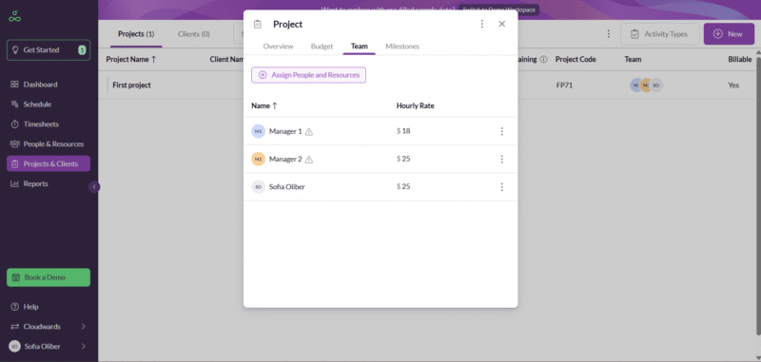Switch to the Overview tab

(x=278, y=46)
